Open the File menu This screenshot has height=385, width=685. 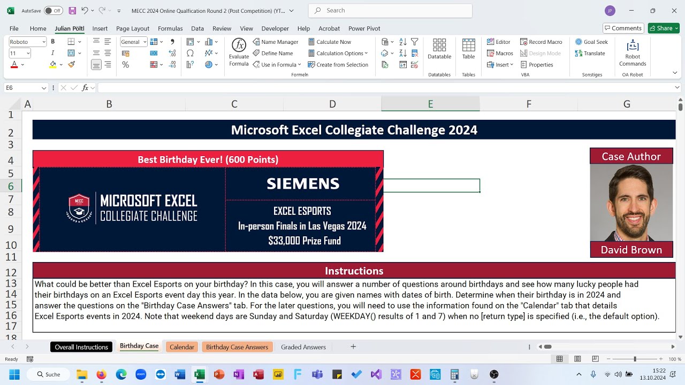[x=14, y=28]
